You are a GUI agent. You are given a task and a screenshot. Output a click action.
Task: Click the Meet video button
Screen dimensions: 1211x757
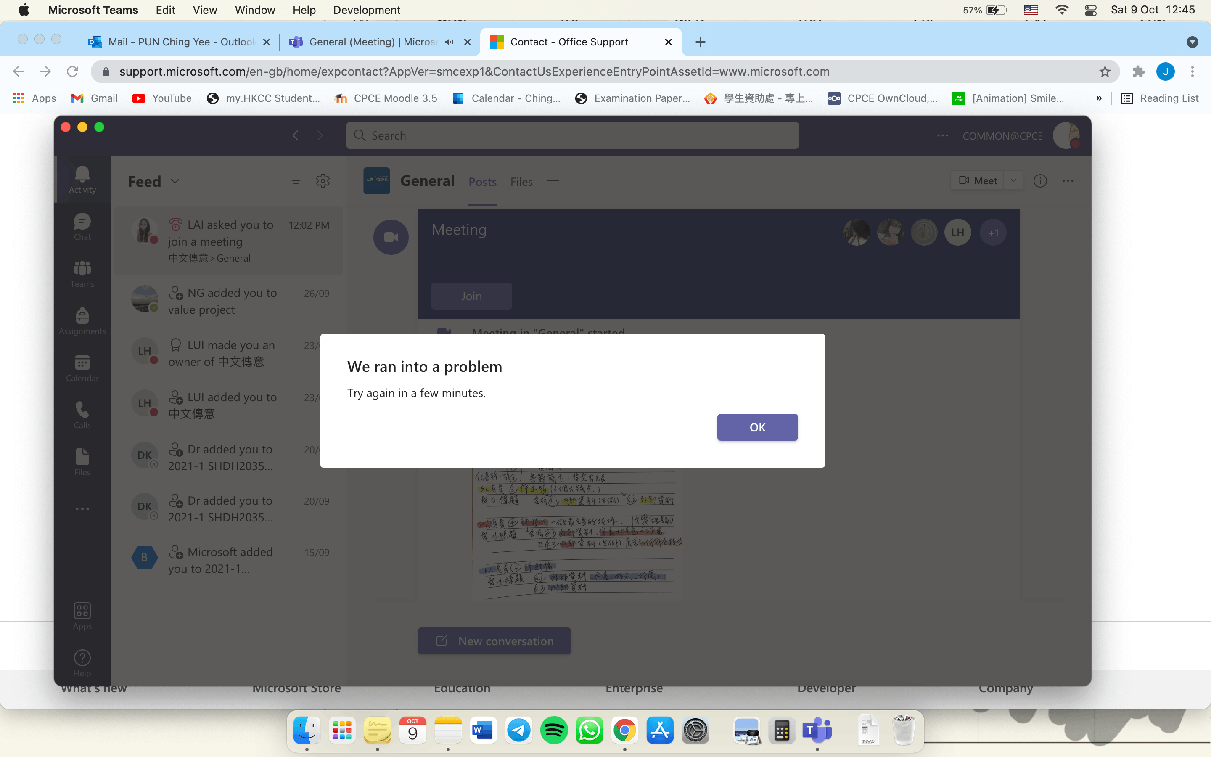[978, 181]
